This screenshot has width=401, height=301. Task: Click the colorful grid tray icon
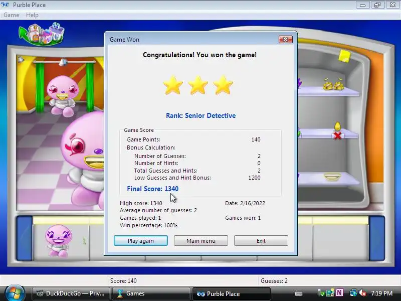(330, 292)
